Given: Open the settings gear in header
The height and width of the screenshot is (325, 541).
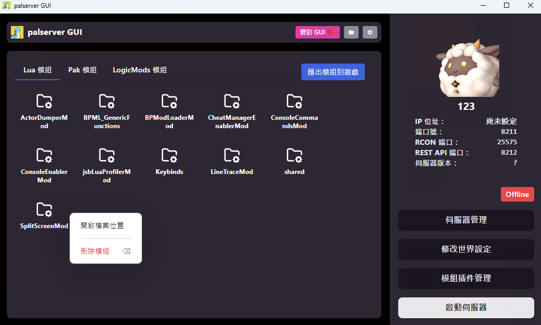Looking at the screenshot, I should pos(370,32).
